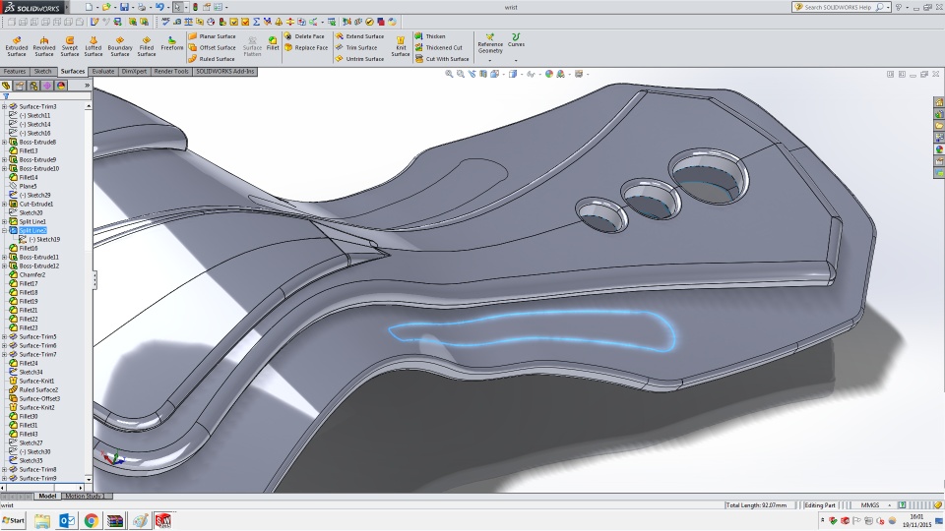The width and height of the screenshot is (945, 531).
Task: Select the Extruded Surface tool
Action: click(17, 45)
